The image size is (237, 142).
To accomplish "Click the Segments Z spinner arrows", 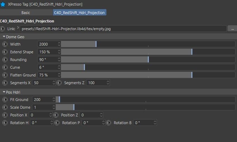I will coord(108,83).
